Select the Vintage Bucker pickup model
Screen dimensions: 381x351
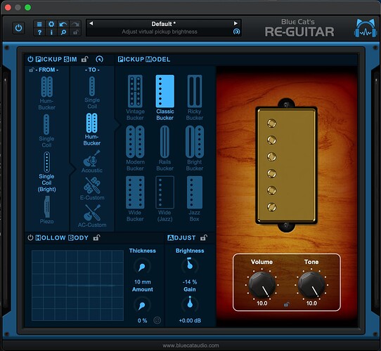point(135,98)
